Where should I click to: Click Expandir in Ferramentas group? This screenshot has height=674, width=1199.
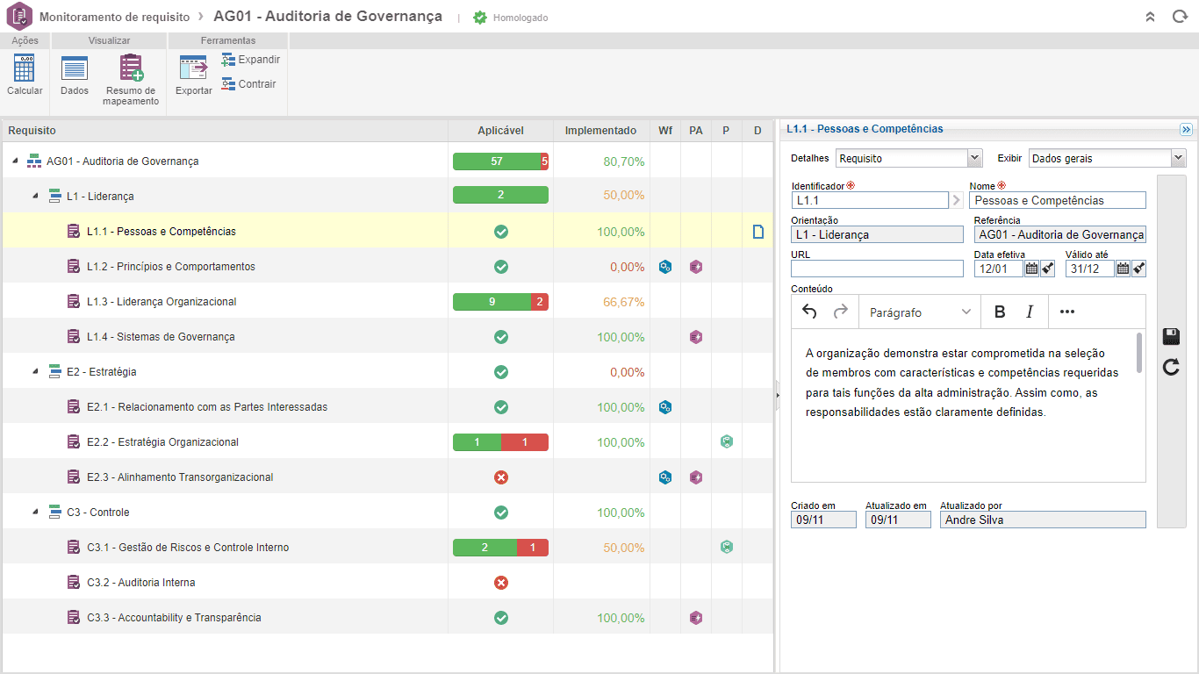click(250, 60)
